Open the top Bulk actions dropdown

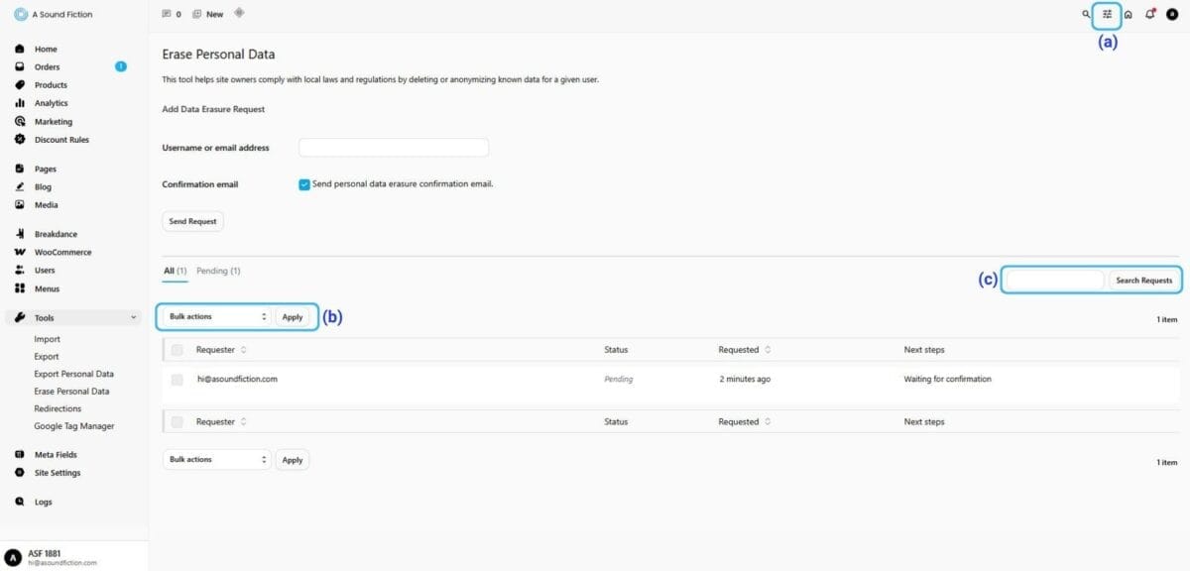pos(217,317)
